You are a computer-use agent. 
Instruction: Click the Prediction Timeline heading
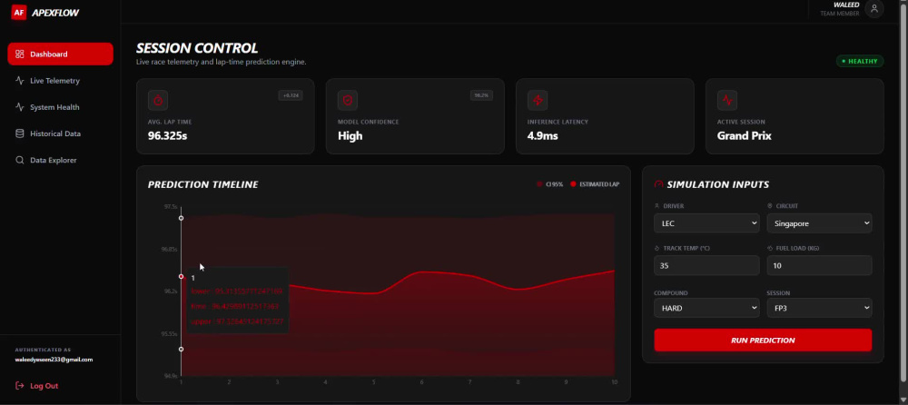pyautogui.click(x=202, y=184)
